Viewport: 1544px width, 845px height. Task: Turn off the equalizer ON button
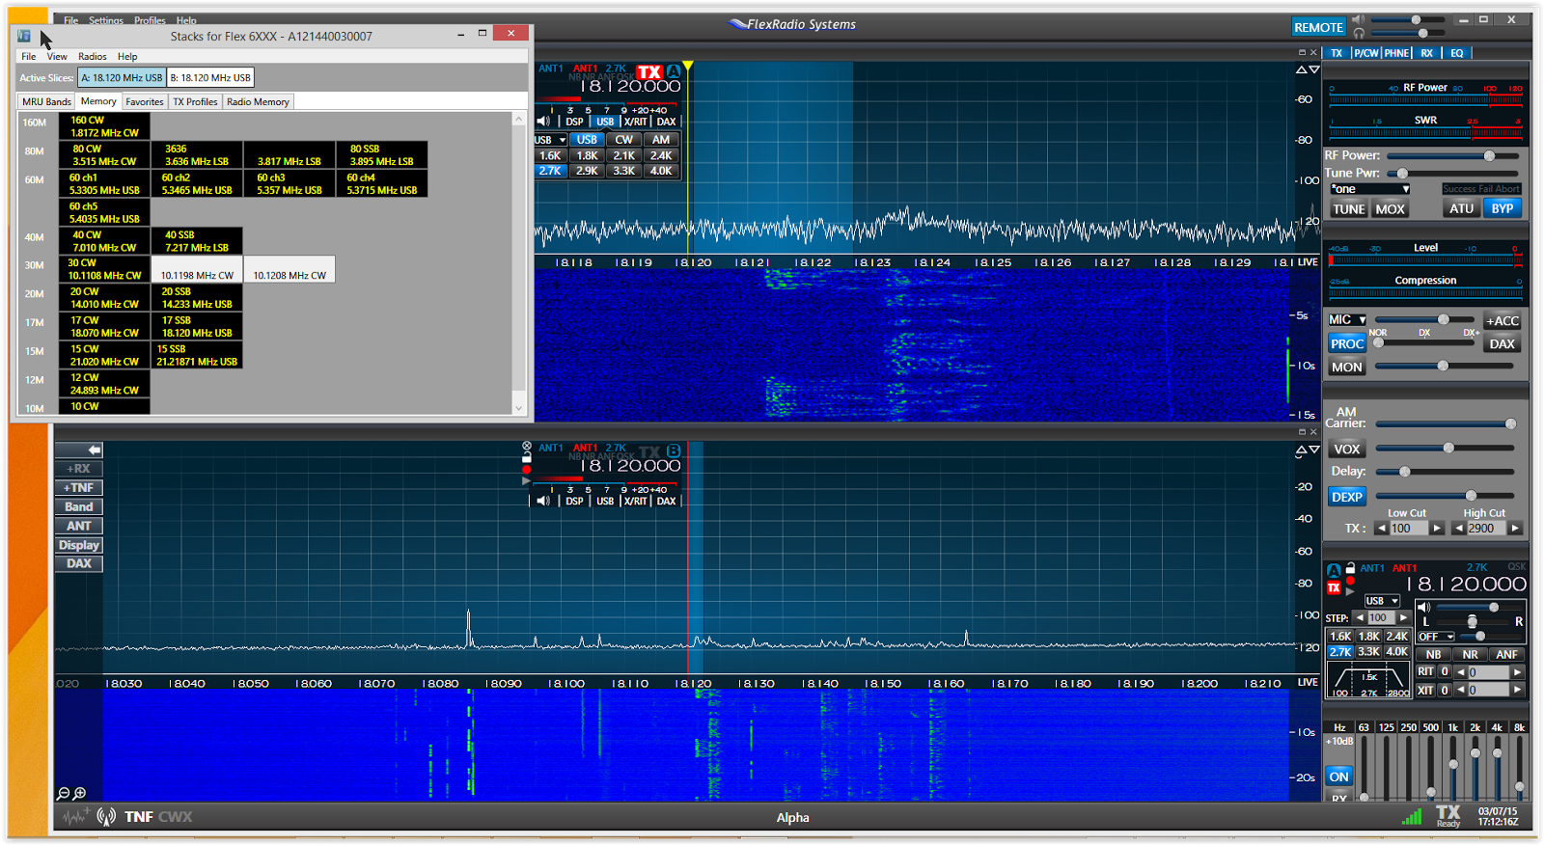[1338, 777]
